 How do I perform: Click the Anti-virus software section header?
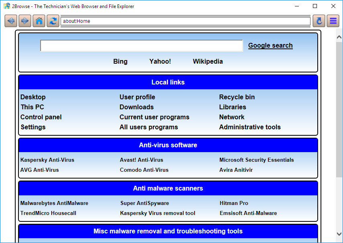(x=168, y=145)
